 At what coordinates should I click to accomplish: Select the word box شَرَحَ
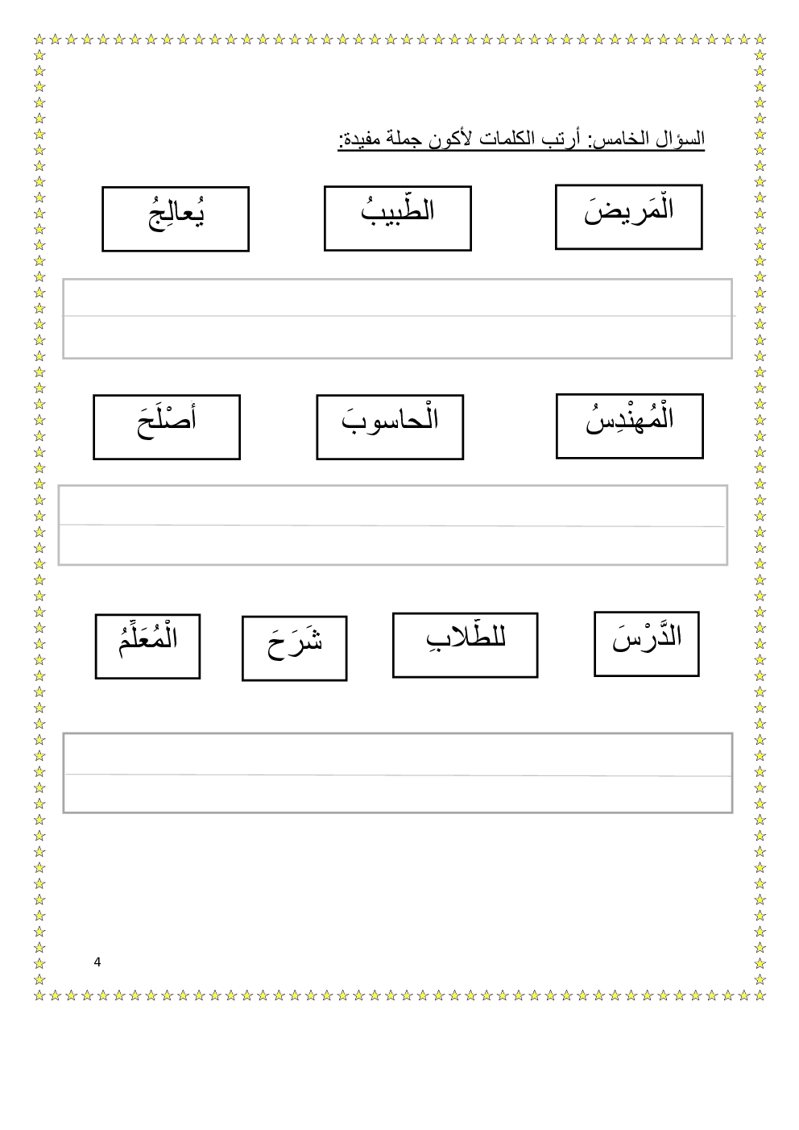pos(294,648)
